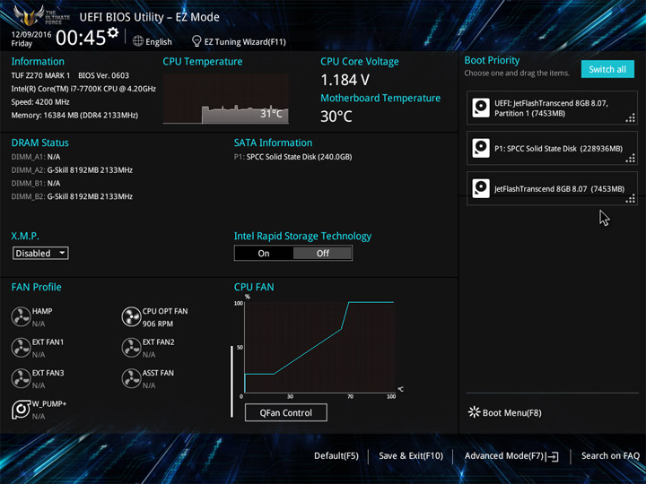Open Boot Menu(F8)

point(511,413)
